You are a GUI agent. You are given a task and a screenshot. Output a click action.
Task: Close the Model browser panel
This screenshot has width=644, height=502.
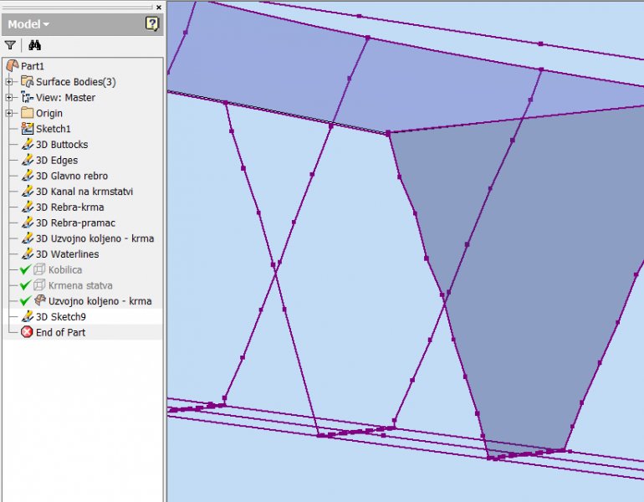coord(159,7)
